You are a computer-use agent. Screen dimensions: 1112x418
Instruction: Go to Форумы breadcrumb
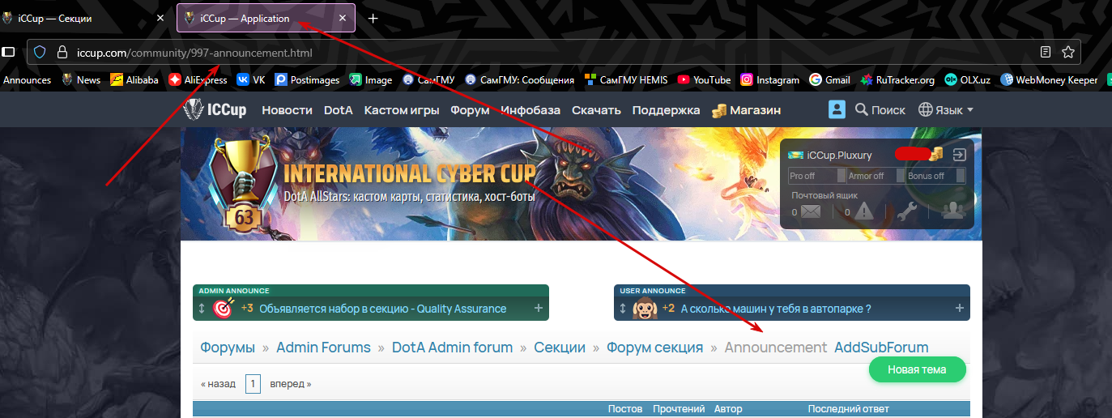(x=228, y=348)
